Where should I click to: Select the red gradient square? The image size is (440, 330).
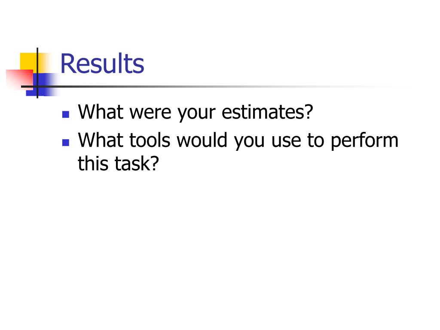click(x=19, y=79)
